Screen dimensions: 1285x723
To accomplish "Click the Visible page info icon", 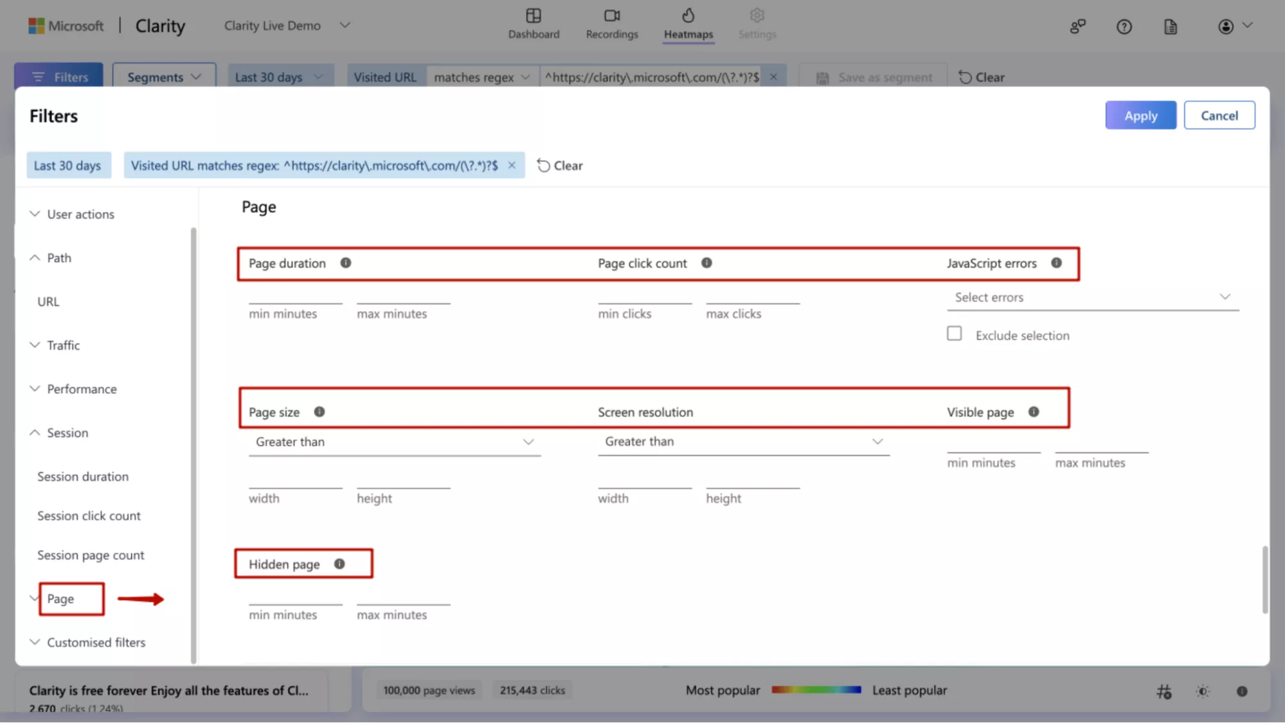I will 1034,412.
